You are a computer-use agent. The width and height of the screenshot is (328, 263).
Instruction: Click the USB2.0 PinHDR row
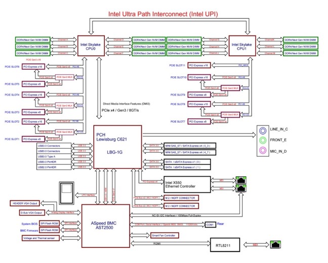pos(54,167)
